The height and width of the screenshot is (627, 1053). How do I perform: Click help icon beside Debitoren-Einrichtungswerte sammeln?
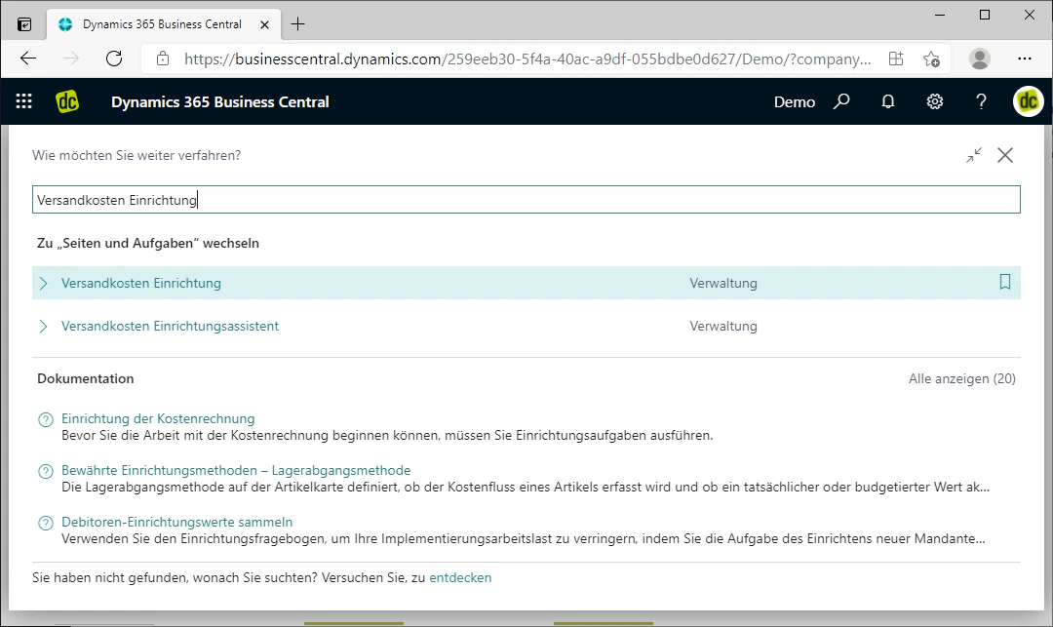pos(46,524)
